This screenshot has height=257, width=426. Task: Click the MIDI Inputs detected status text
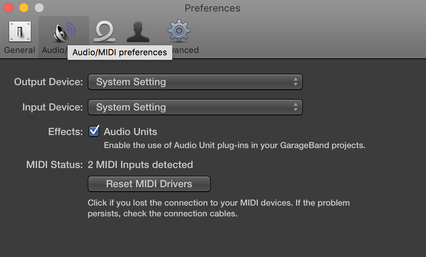coord(140,165)
